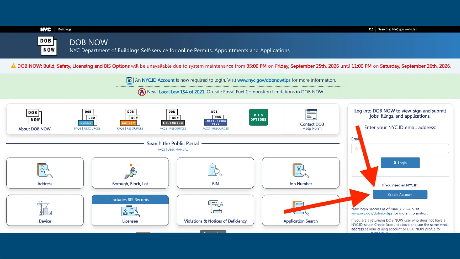Click the NYC.ID badge icon in notice
Image resolution: width=460 pixels, height=259 pixels.
point(130,81)
